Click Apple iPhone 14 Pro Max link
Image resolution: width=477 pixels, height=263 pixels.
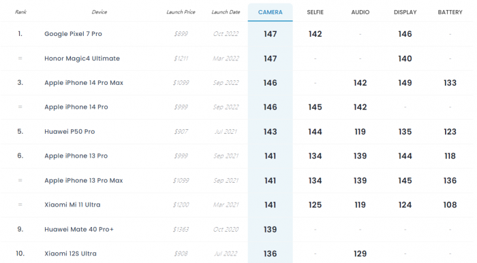click(x=84, y=82)
